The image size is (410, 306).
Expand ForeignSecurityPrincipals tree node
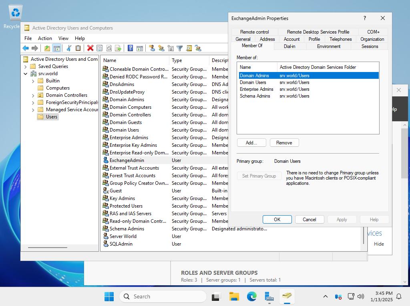tap(33, 103)
